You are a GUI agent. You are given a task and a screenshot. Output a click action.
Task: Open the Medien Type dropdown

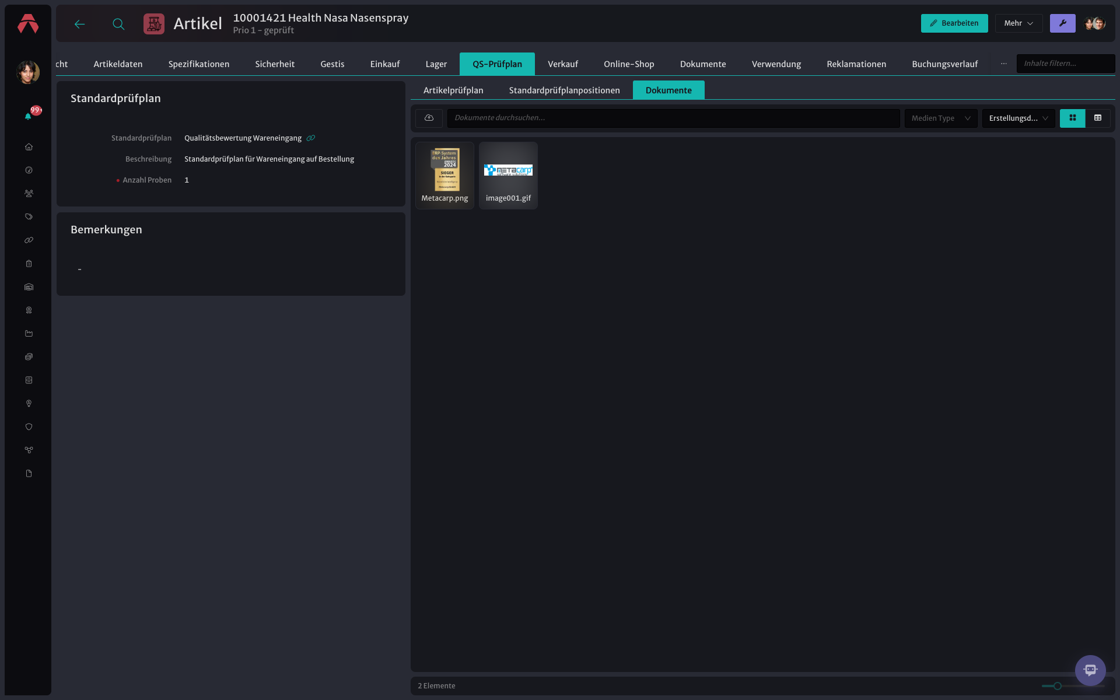click(x=940, y=118)
